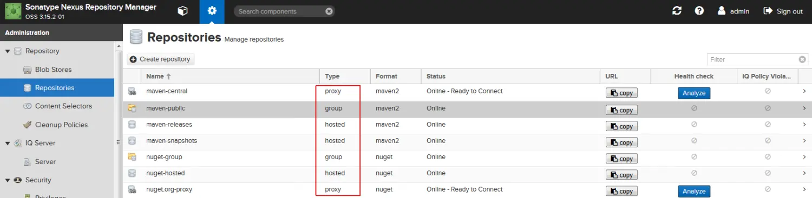Click Create repository button
This screenshot has width=812, height=198.
pyautogui.click(x=160, y=59)
